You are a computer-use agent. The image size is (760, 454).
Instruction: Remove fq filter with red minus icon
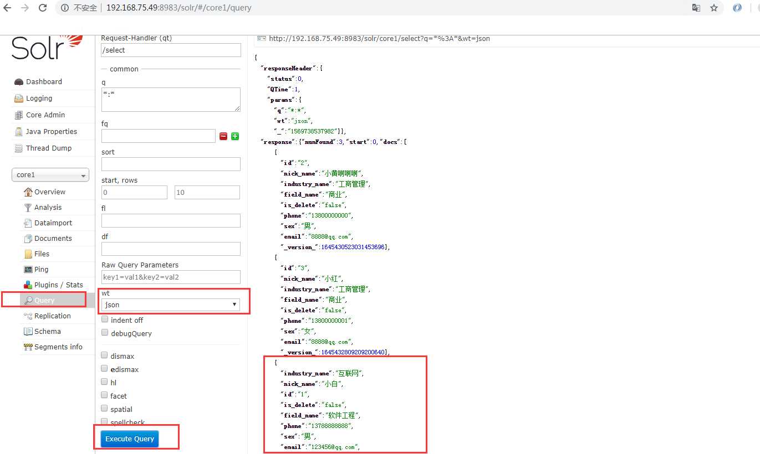click(x=223, y=136)
